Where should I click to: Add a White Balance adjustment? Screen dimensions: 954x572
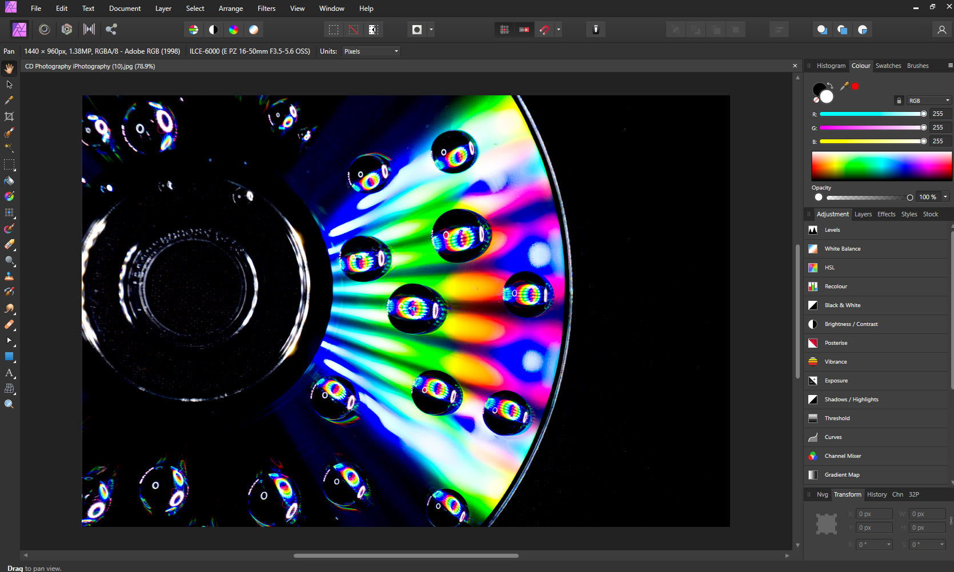[x=877, y=249]
